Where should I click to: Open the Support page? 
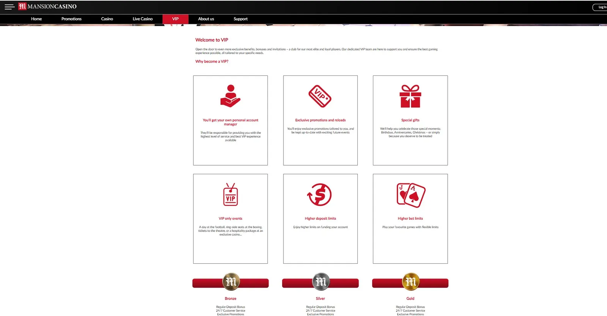[x=241, y=19]
